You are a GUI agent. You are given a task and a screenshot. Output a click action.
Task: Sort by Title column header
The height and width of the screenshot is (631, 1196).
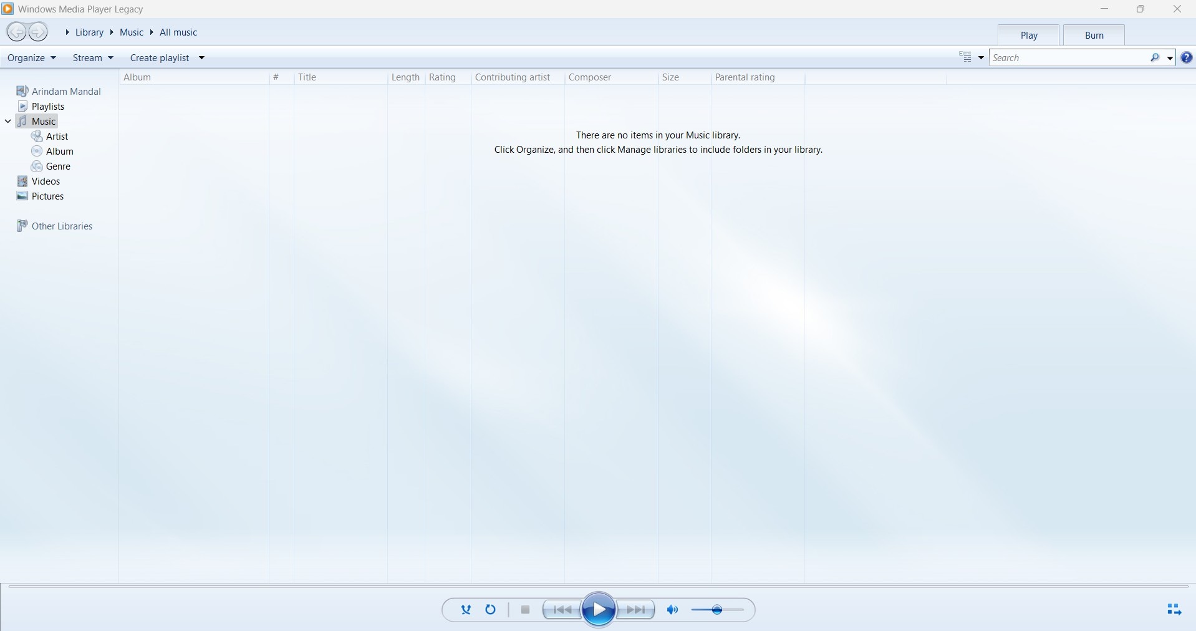tap(340, 77)
